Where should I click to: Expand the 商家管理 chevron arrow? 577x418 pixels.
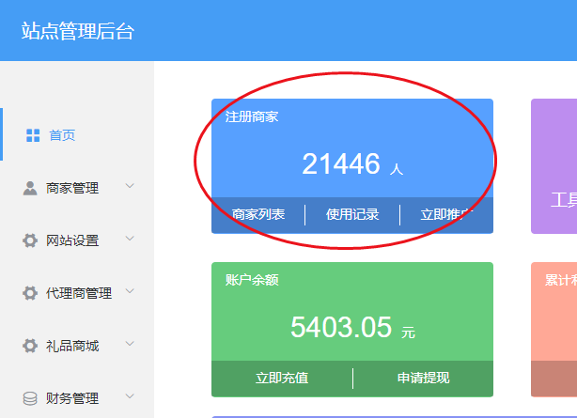[x=130, y=187]
